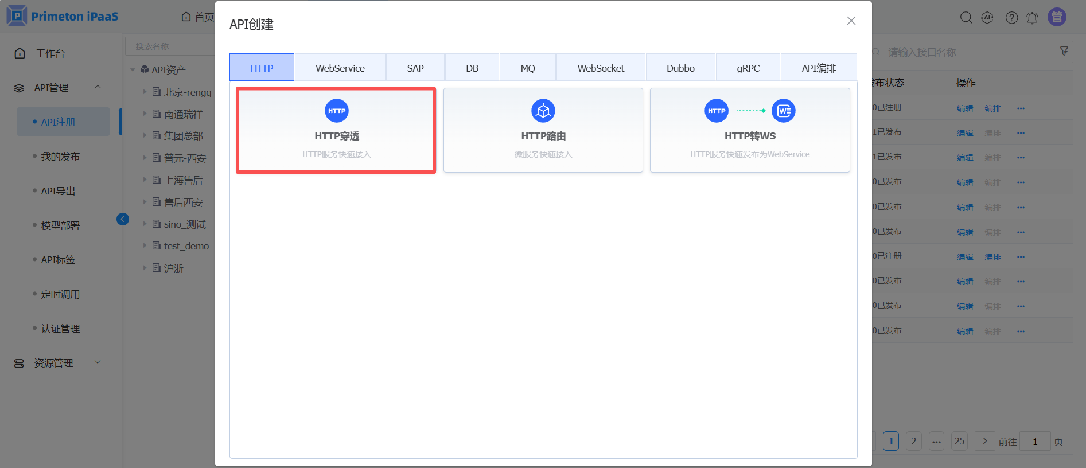Click the 搜索名称 tree search box
Viewport: 1086px width, 468px height.
click(x=170, y=46)
